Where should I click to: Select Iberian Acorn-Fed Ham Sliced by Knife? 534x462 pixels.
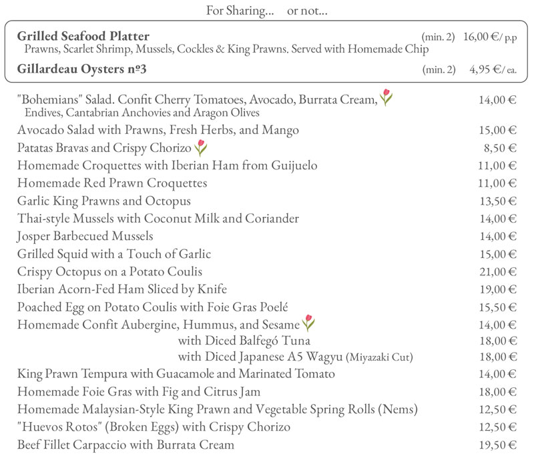pyautogui.click(x=122, y=289)
